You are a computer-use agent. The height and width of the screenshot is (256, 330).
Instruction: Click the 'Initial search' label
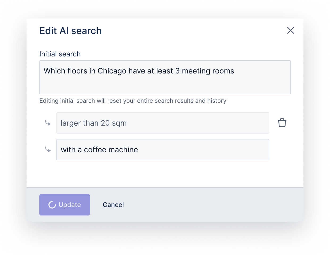[60, 54]
